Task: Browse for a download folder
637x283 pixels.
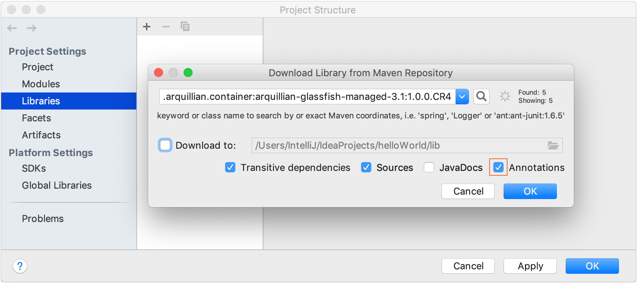Action: (553, 145)
